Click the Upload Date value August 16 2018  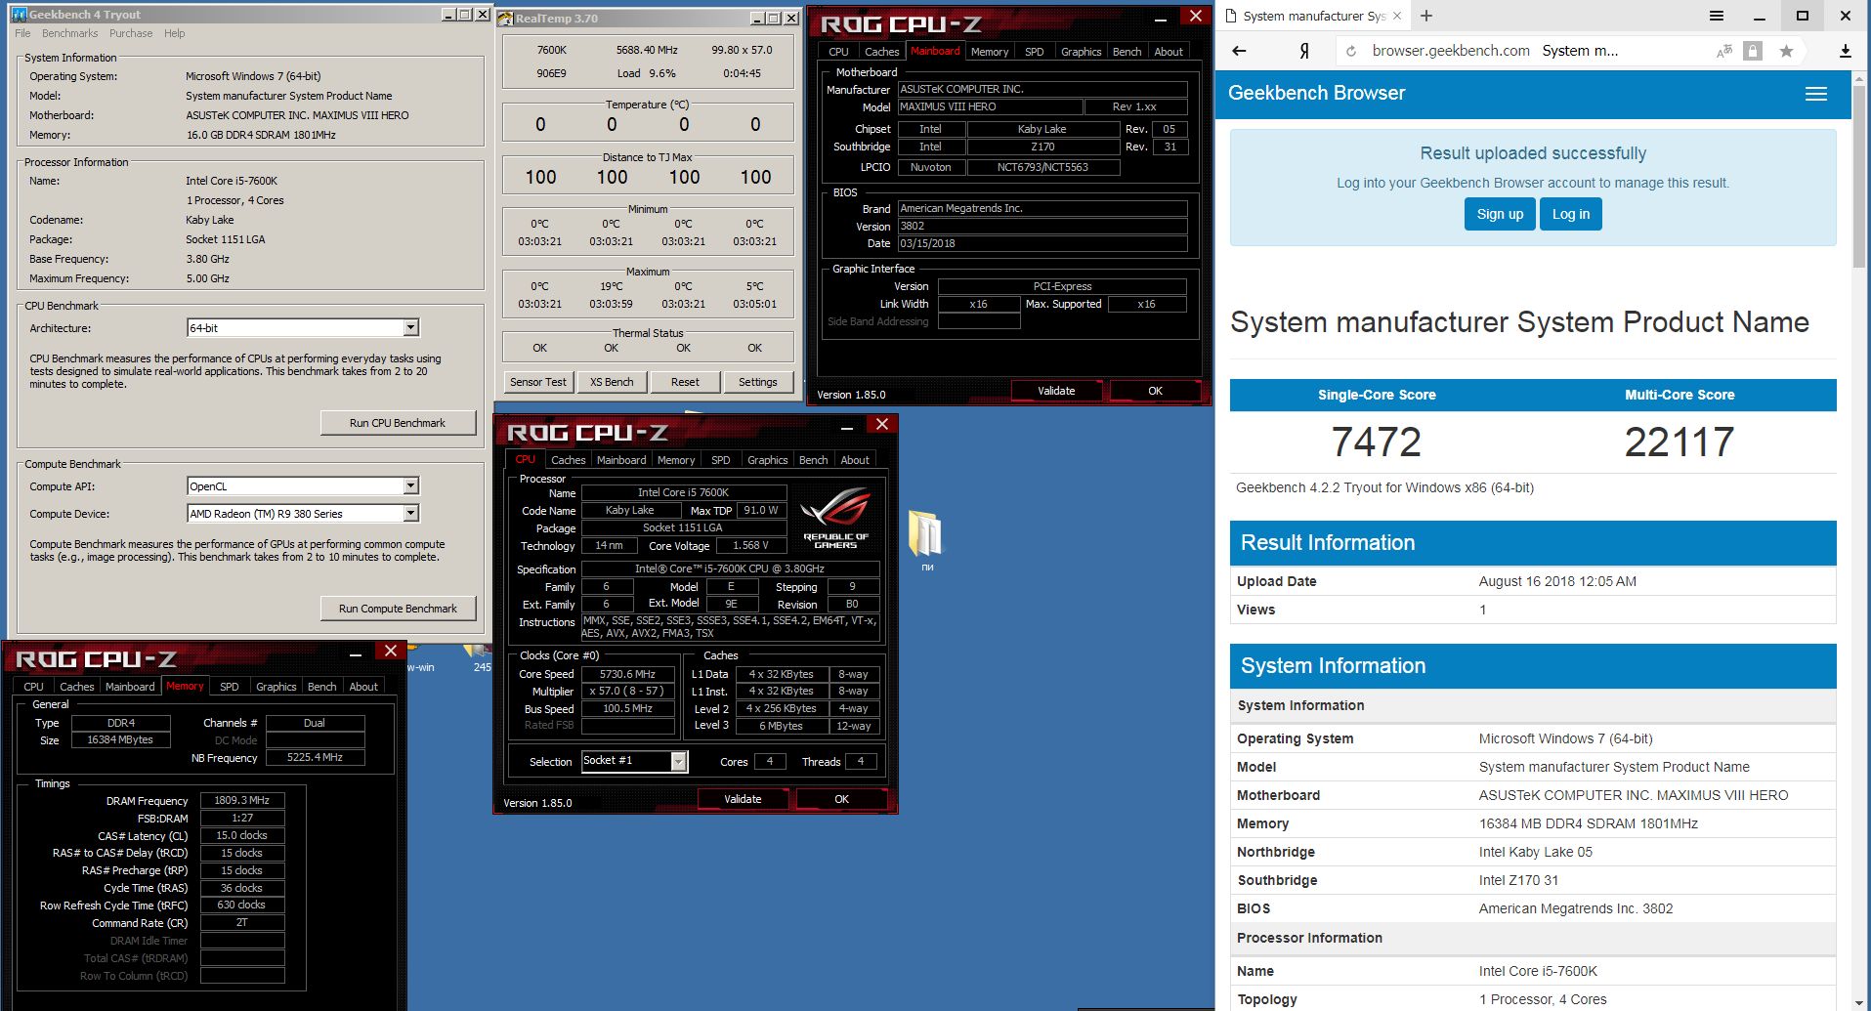(1557, 581)
